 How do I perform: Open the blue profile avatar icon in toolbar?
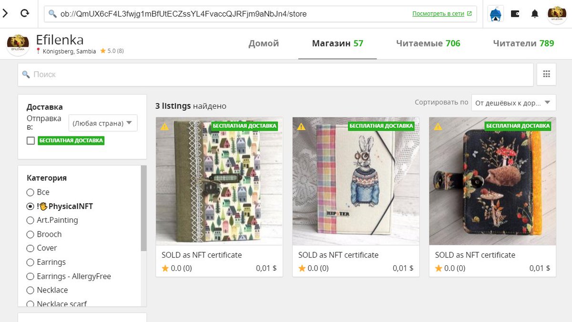point(496,14)
